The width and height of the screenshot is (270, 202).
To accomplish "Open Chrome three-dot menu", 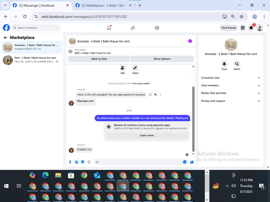I will point(264,17).
